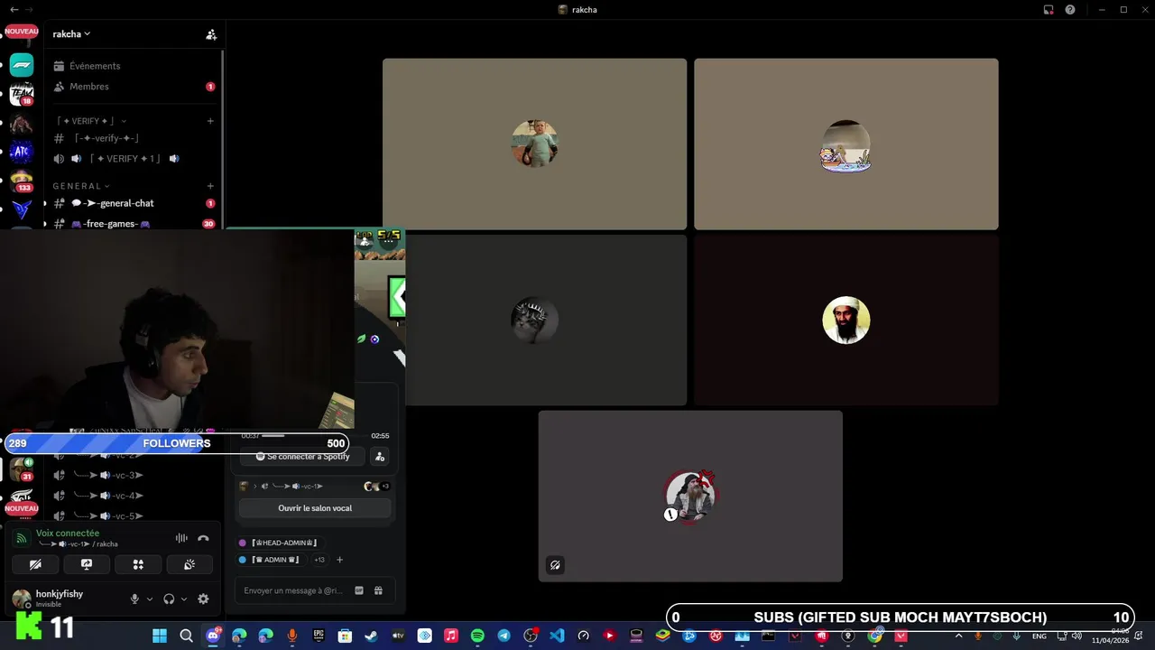Image resolution: width=1155 pixels, height=650 pixels.
Task: Collapse the GENERAL channel category
Action: tap(81, 186)
